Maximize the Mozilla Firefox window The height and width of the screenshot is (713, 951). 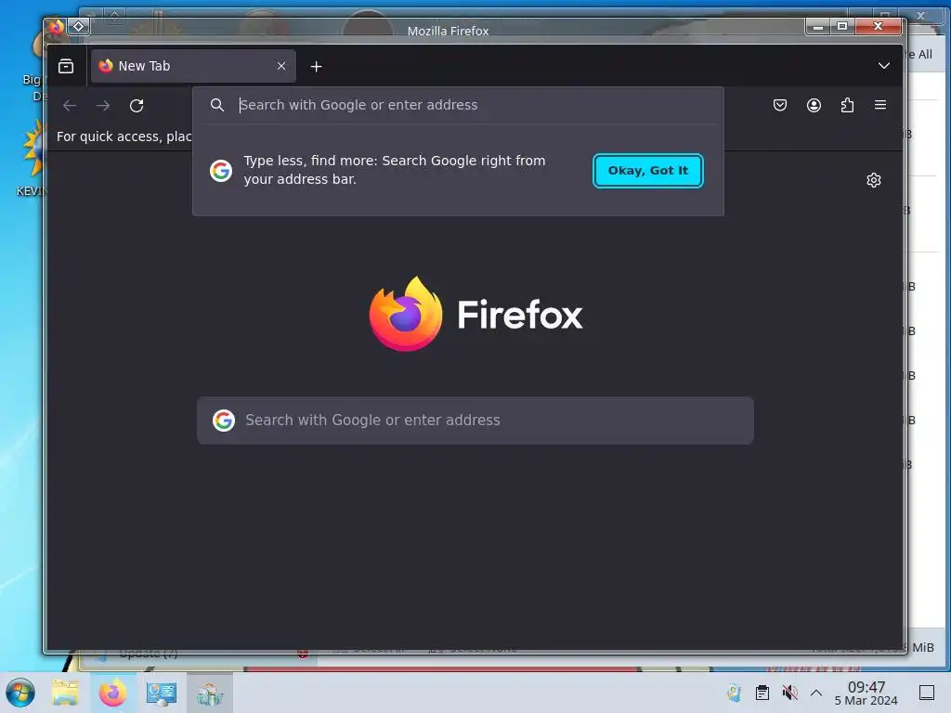[x=841, y=26]
